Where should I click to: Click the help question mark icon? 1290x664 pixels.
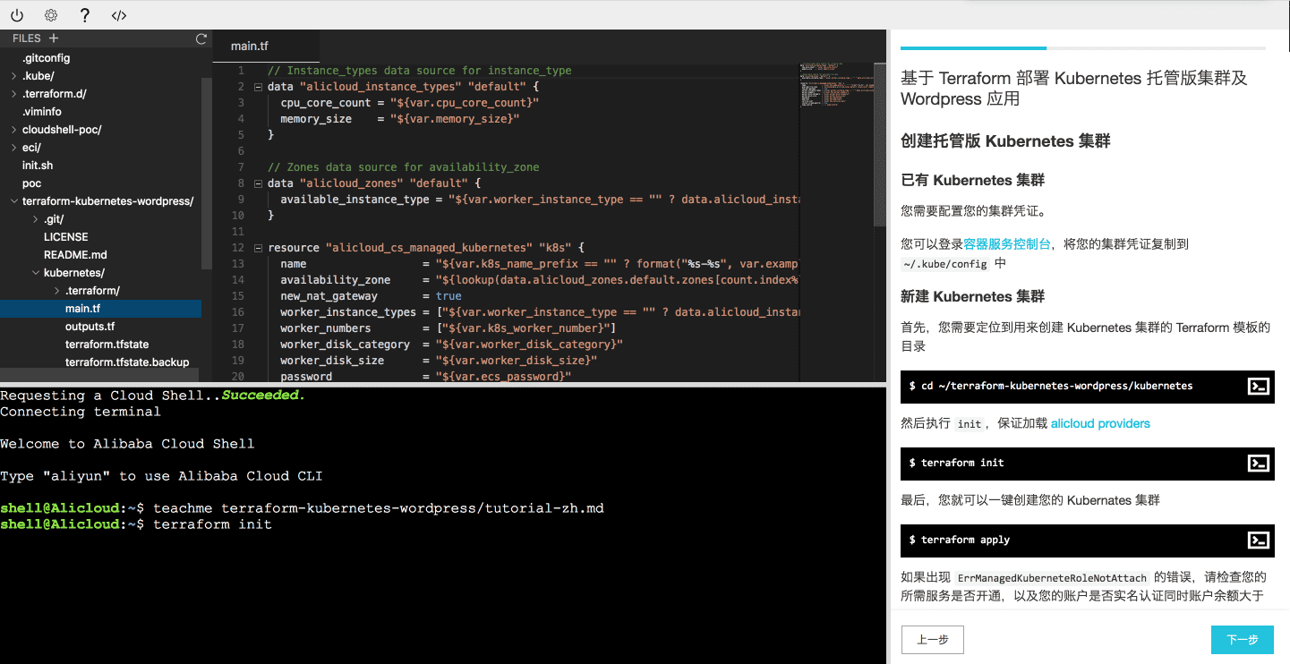tap(83, 14)
